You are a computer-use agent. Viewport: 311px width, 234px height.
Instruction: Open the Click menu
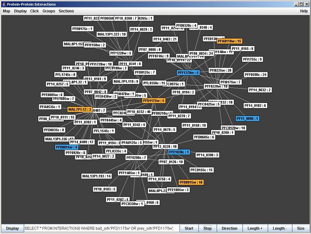34,11
